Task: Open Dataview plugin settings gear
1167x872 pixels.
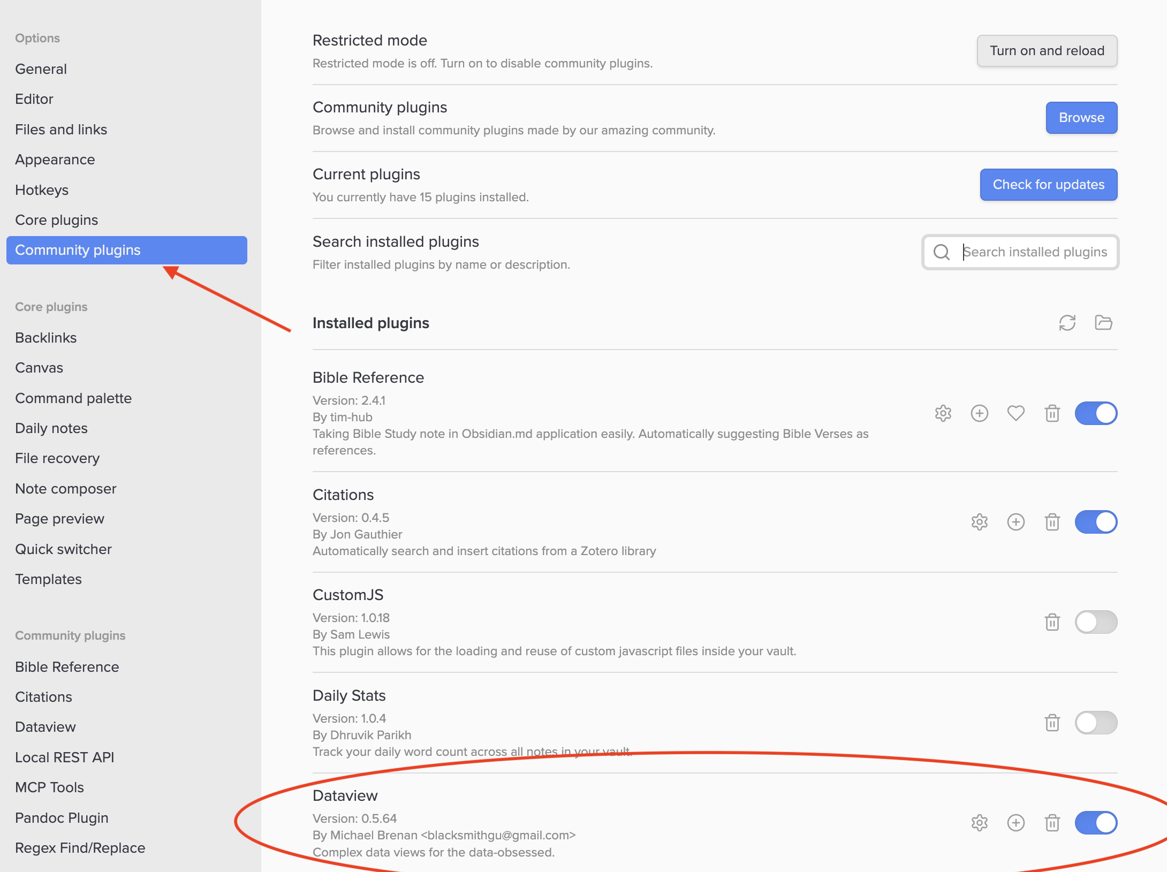Action: coord(979,823)
